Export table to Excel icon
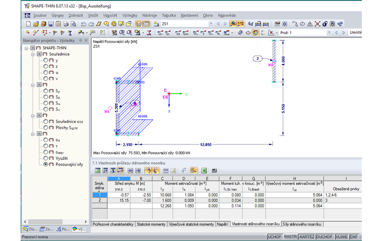 click(204, 171)
